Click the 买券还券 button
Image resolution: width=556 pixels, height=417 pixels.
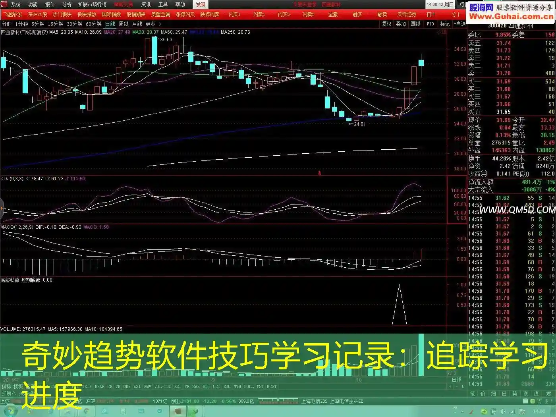pos(407,14)
